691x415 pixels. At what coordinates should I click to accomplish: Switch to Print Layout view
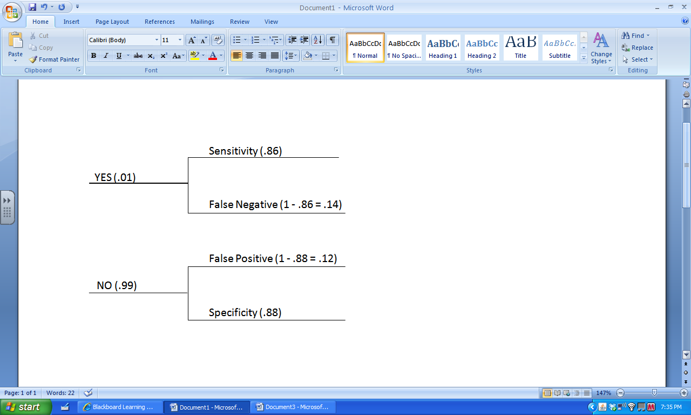coord(547,393)
